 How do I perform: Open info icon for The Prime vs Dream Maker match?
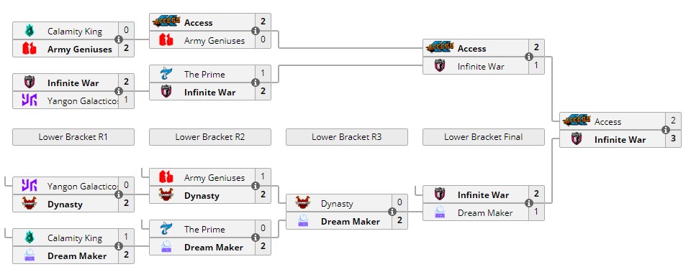pyautogui.click(x=255, y=238)
